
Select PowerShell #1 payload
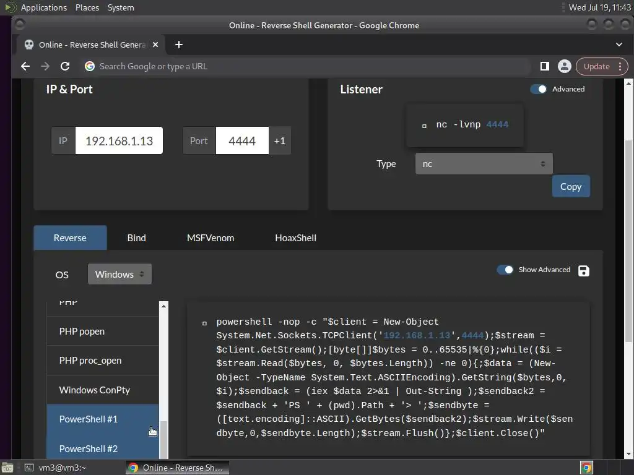tap(103, 419)
